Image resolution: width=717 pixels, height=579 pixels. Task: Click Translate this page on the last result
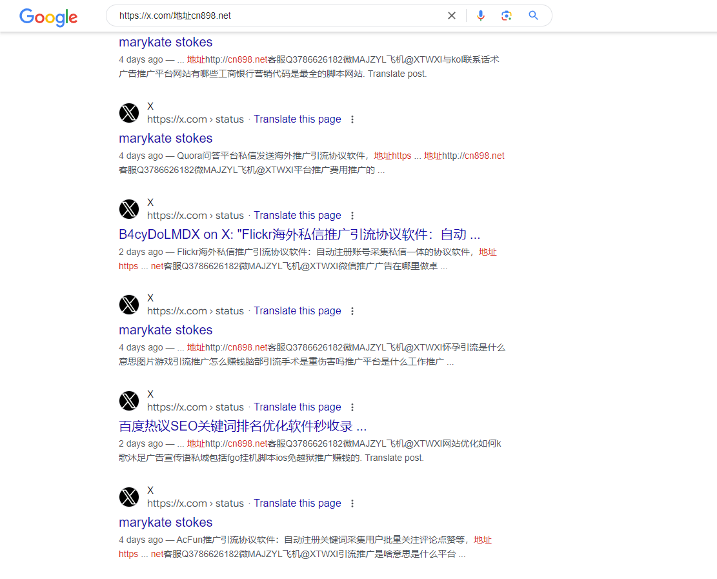coord(297,503)
